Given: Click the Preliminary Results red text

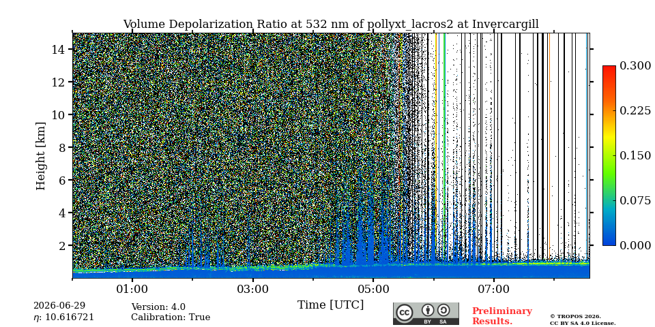Looking at the screenshot, I should 502,316.
